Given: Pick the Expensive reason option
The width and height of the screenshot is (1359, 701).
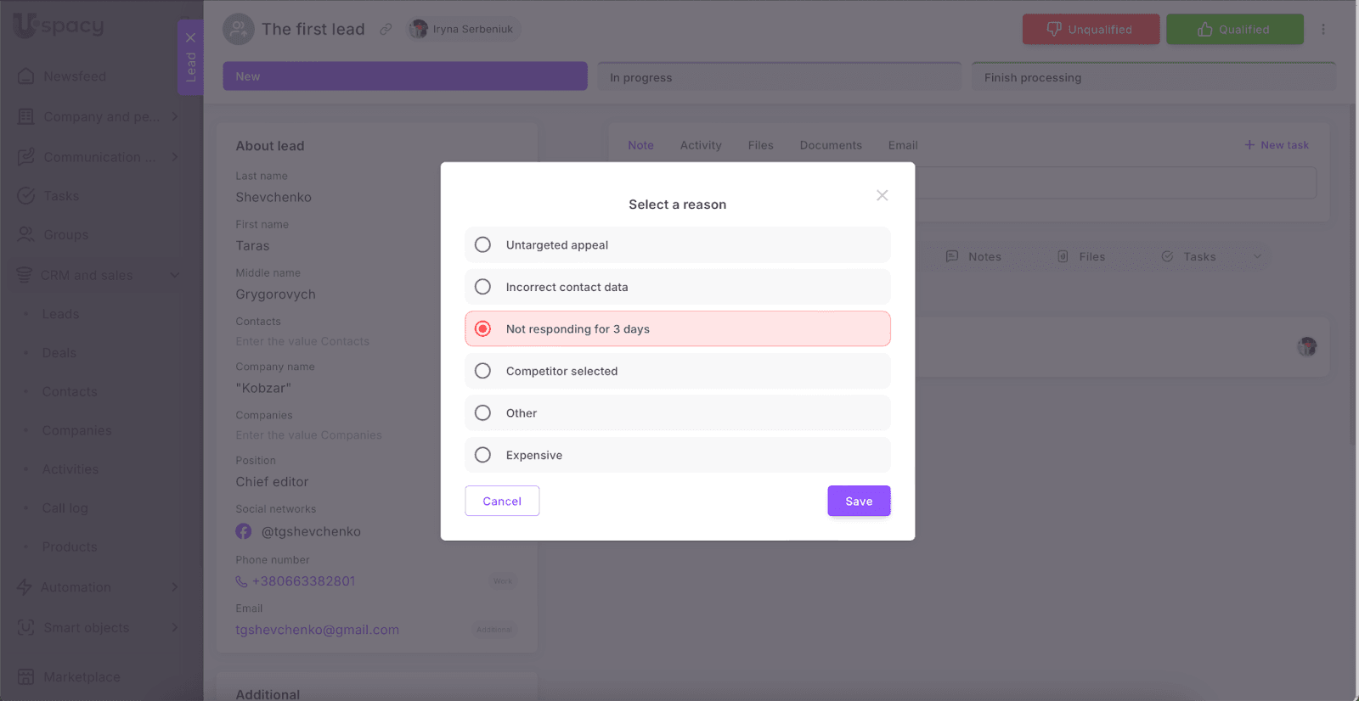Looking at the screenshot, I should tap(482, 455).
